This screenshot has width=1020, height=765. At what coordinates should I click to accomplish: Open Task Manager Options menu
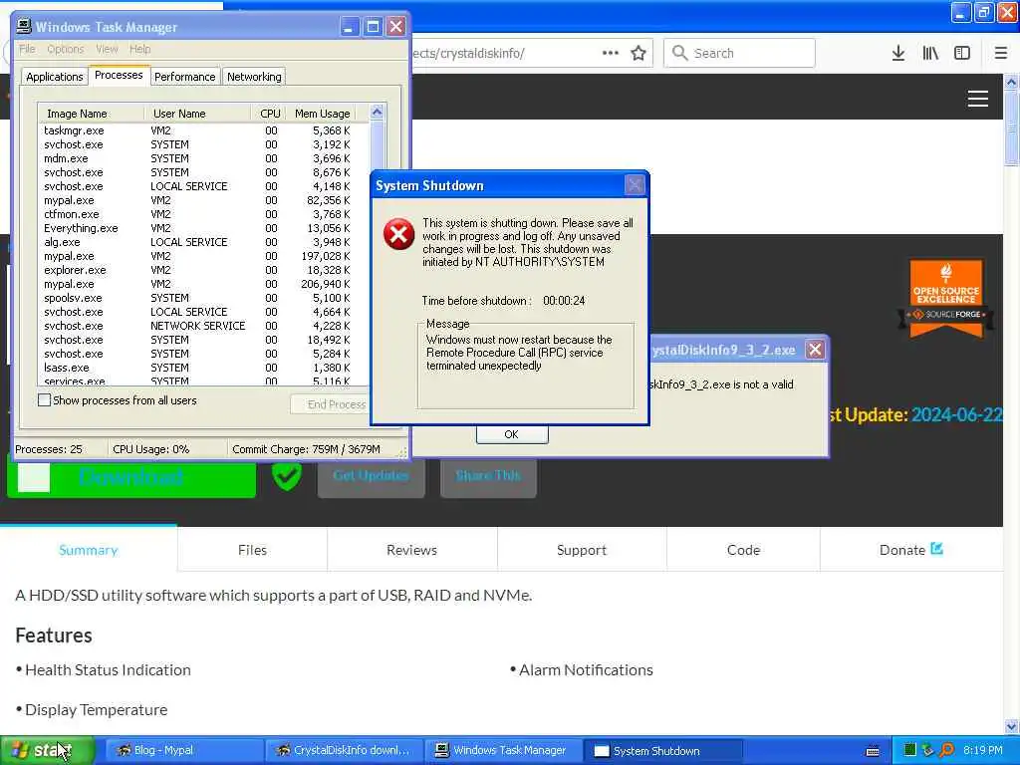coord(65,49)
